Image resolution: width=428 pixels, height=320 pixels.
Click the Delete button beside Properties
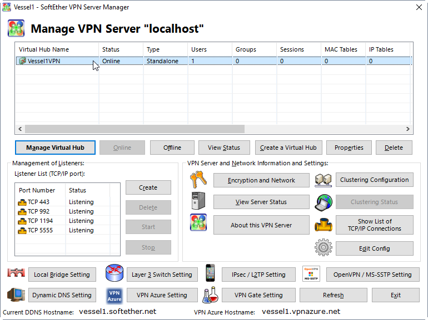click(394, 148)
